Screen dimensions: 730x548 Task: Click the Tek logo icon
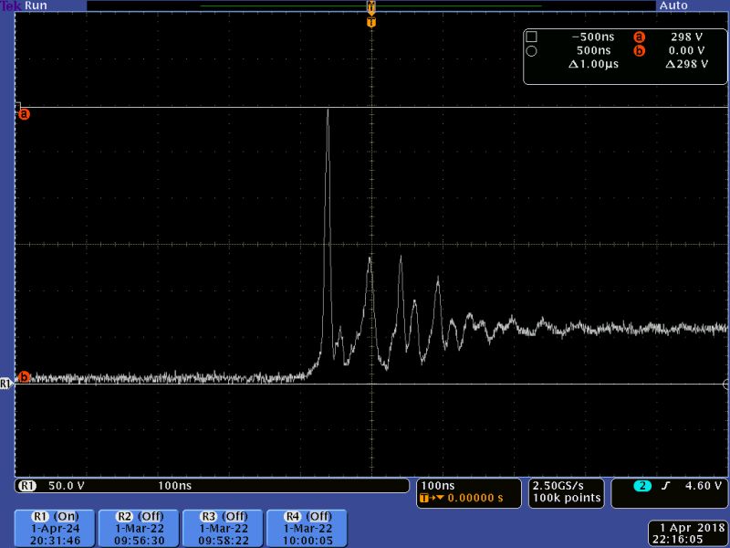point(11,5)
